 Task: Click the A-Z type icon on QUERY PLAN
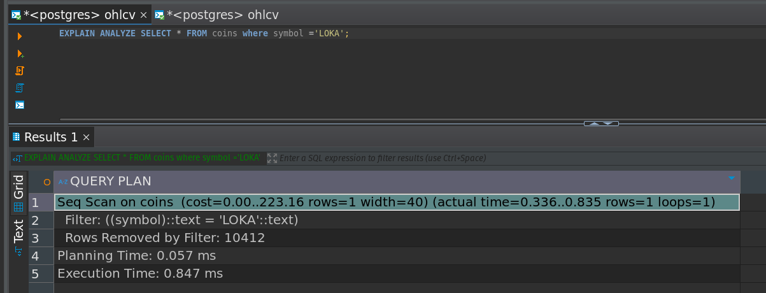click(x=62, y=182)
